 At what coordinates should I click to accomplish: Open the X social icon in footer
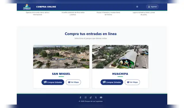tap(96, 97)
